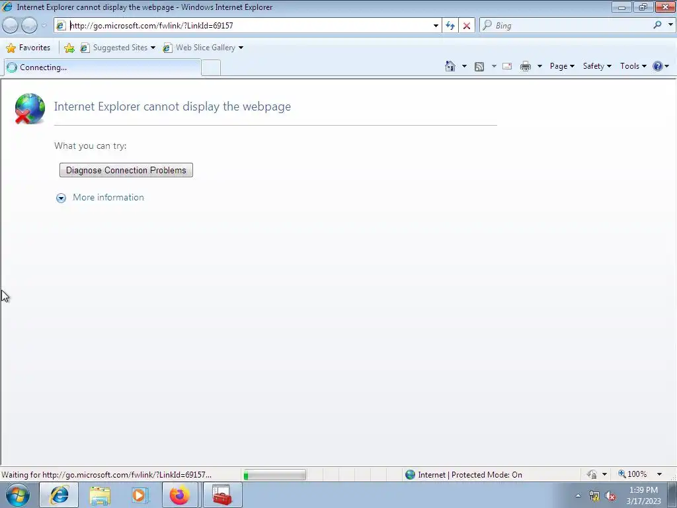Viewport: 677px width, 508px height.
Task: Open the Tools menu
Action: point(633,66)
